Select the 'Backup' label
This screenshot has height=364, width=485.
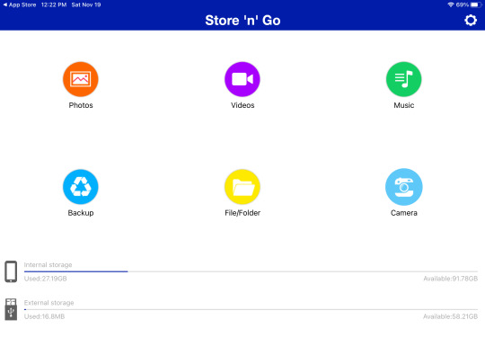(81, 213)
